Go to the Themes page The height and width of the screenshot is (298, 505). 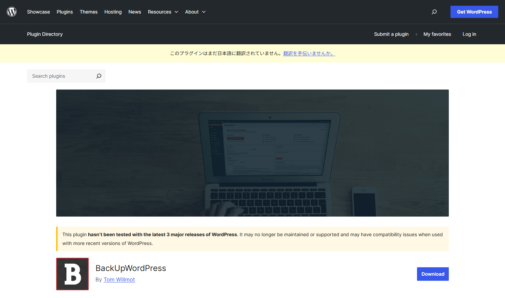tap(89, 12)
